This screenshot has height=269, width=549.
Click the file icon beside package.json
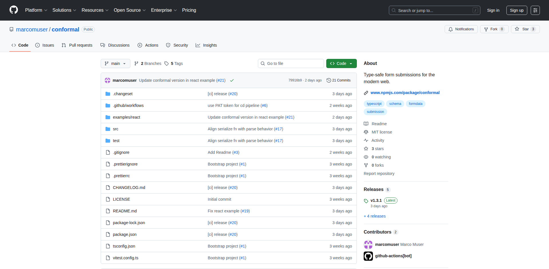[108, 234]
